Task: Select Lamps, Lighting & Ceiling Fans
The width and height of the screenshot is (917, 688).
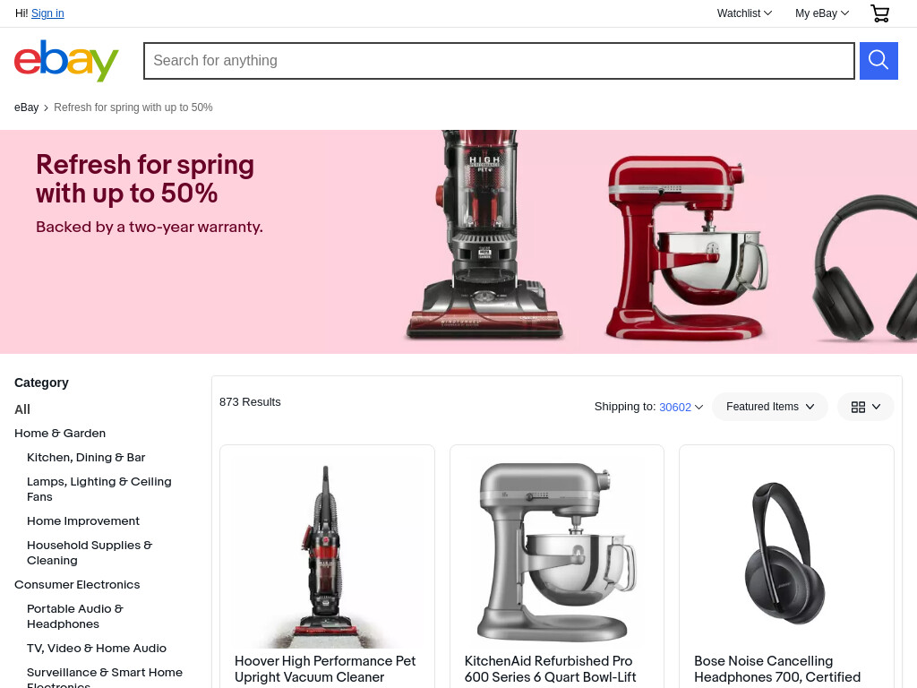Action: coord(99,489)
